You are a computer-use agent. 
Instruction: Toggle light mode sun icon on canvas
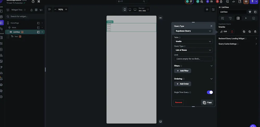pos(207,10)
